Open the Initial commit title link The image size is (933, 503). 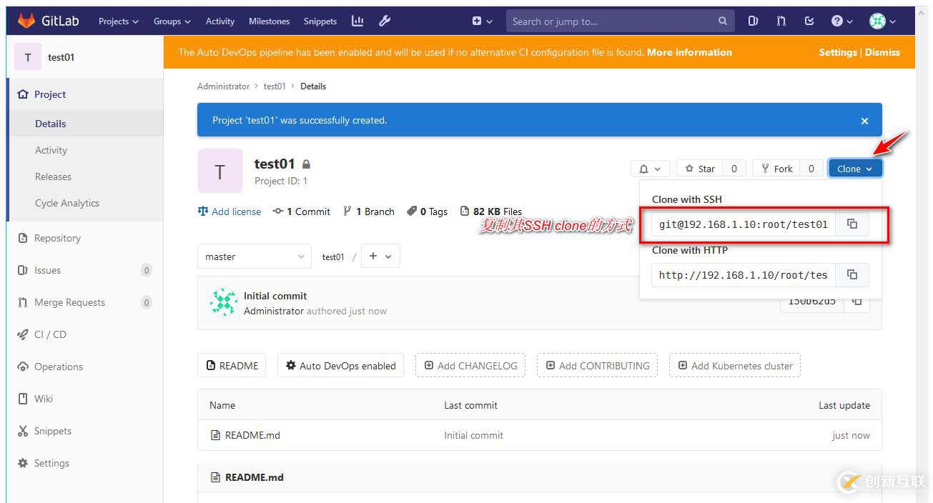[275, 296]
